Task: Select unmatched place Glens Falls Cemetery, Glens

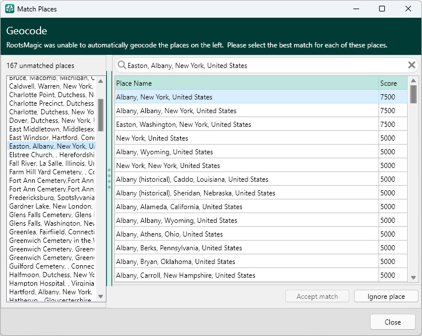Action: pyautogui.click(x=51, y=215)
